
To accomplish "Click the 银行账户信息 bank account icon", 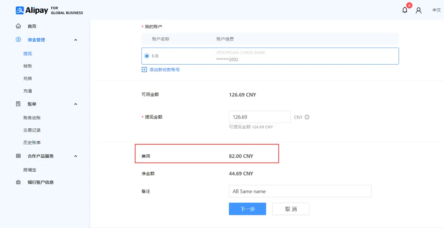I will (17, 182).
